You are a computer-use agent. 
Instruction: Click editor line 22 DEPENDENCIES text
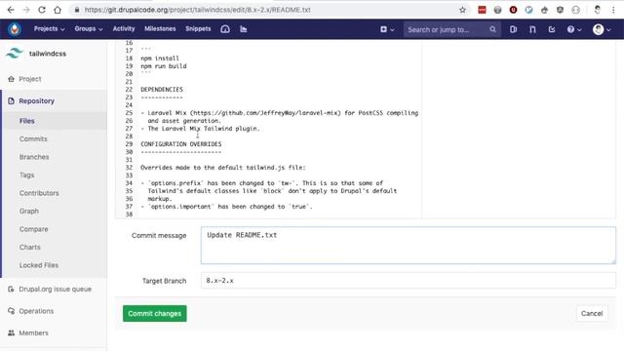pyautogui.click(x=162, y=90)
